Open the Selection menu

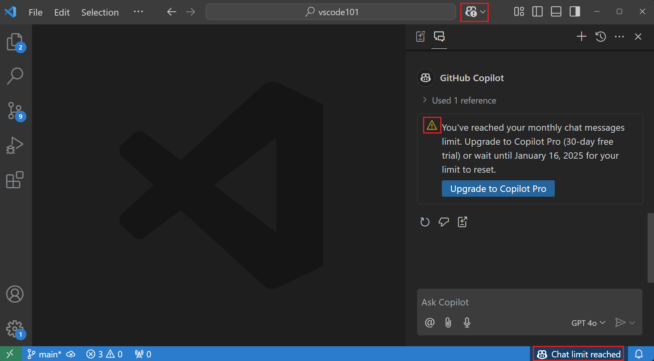tap(100, 12)
